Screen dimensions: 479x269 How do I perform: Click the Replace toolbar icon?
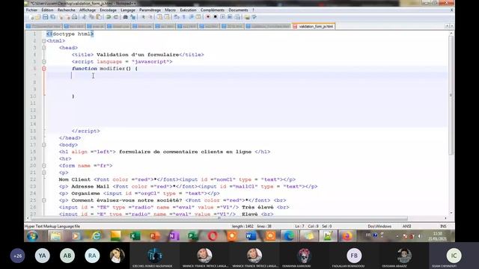click(x=132, y=17)
